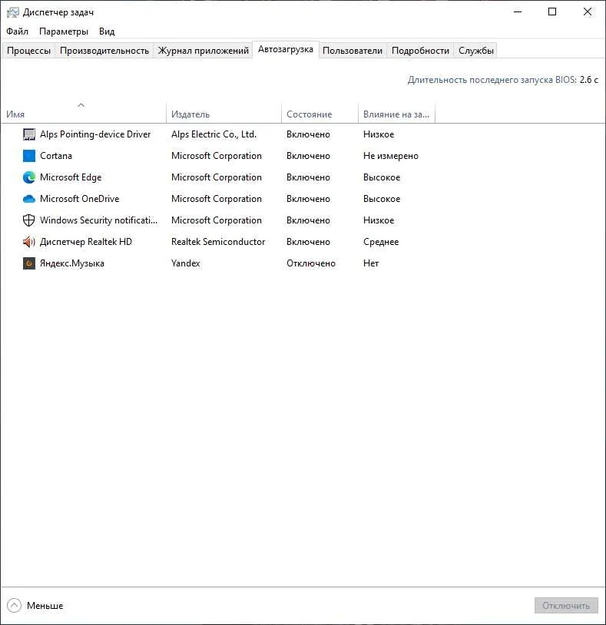
Task: Select the Cortana entry name
Action: click(56, 156)
